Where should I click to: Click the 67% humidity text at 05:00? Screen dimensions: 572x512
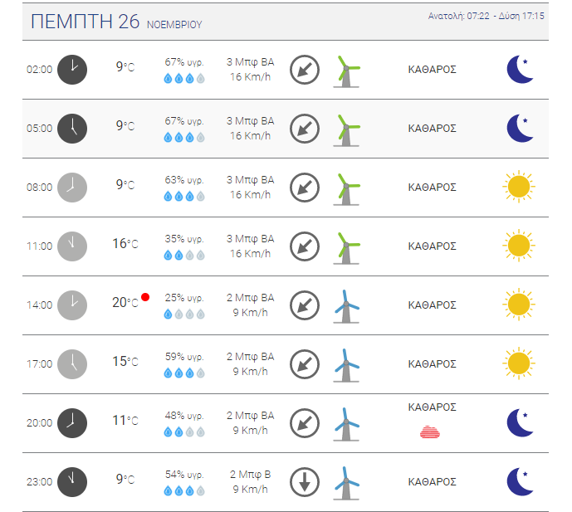[183, 121]
